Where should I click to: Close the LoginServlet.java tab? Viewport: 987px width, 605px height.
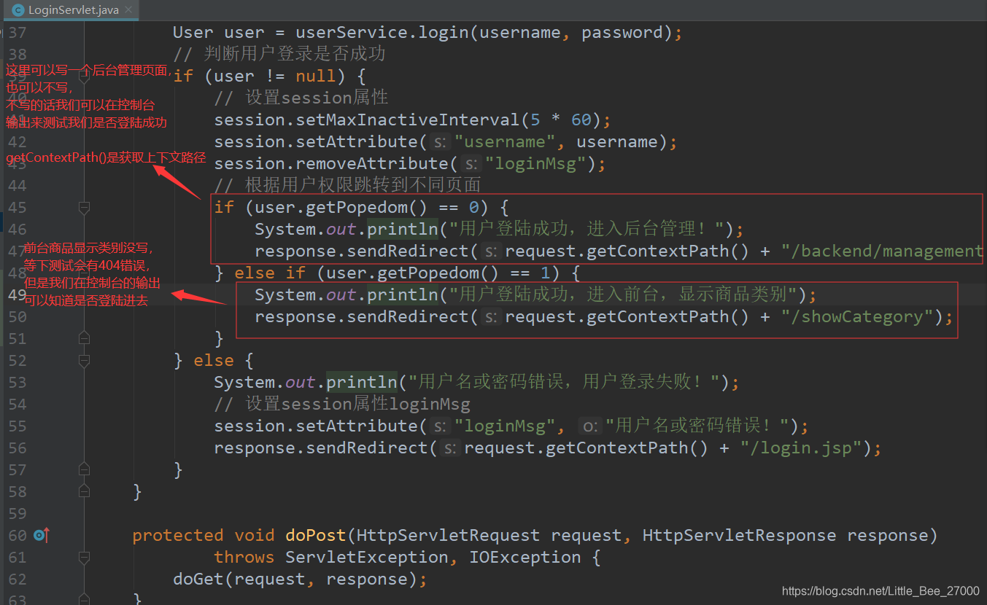coord(128,10)
